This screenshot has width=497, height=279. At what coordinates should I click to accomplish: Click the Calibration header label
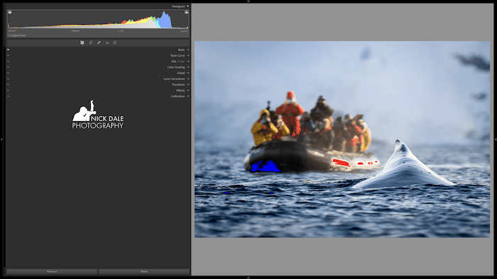click(x=177, y=96)
